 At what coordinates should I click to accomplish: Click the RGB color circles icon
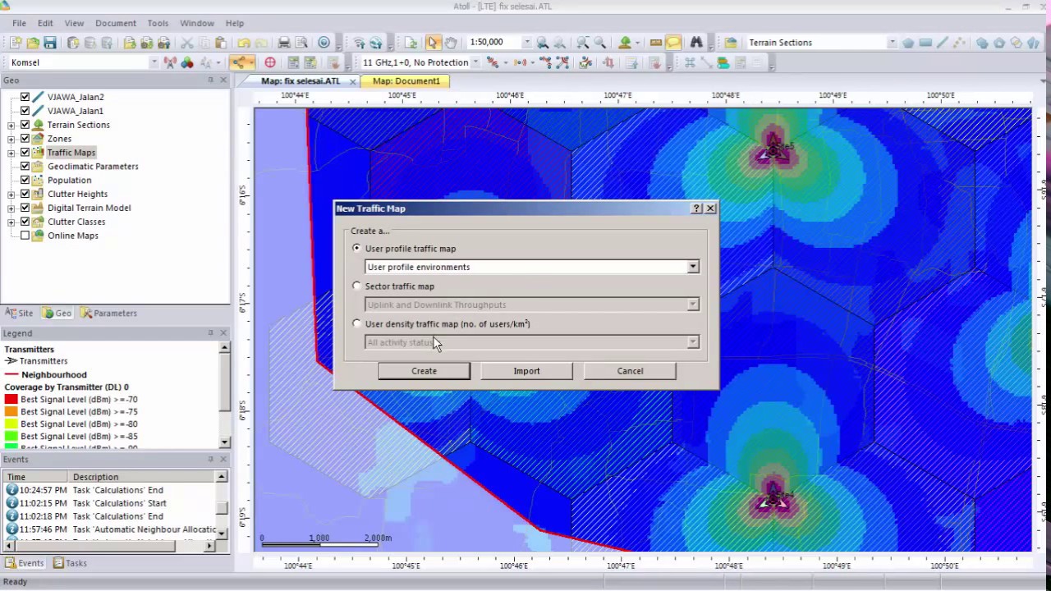tap(187, 62)
